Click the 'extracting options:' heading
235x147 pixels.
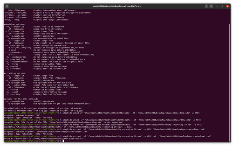(15, 73)
